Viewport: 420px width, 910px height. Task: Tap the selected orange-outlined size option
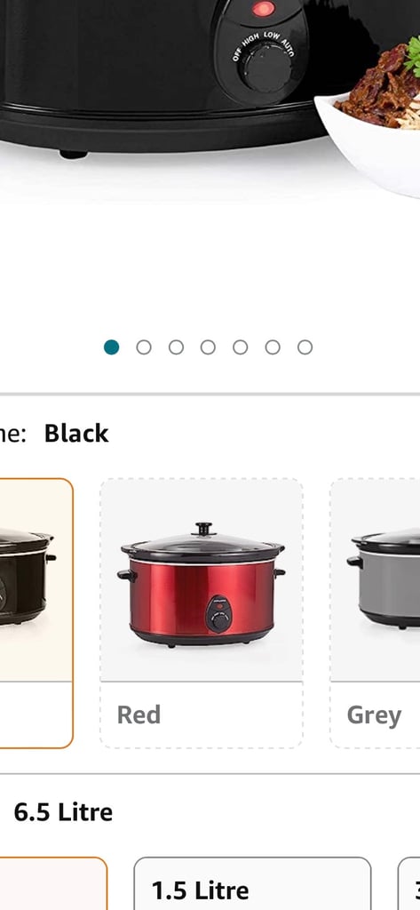coord(53,883)
